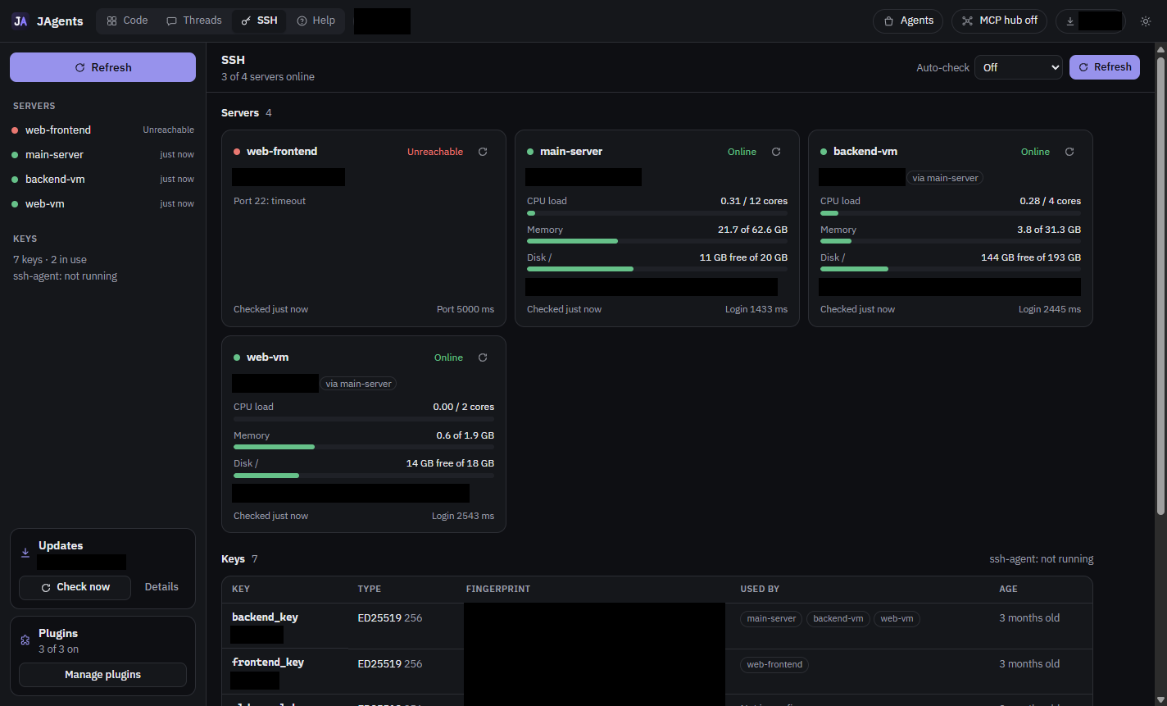Select main-server in the servers list
The image size is (1167, 706).
coord(102,154)
